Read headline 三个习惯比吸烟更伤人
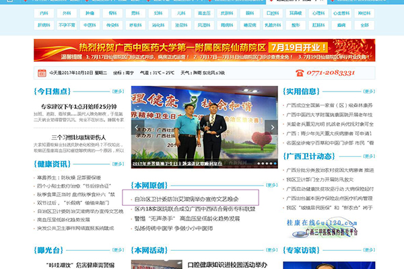 click(x=79, y=137)
